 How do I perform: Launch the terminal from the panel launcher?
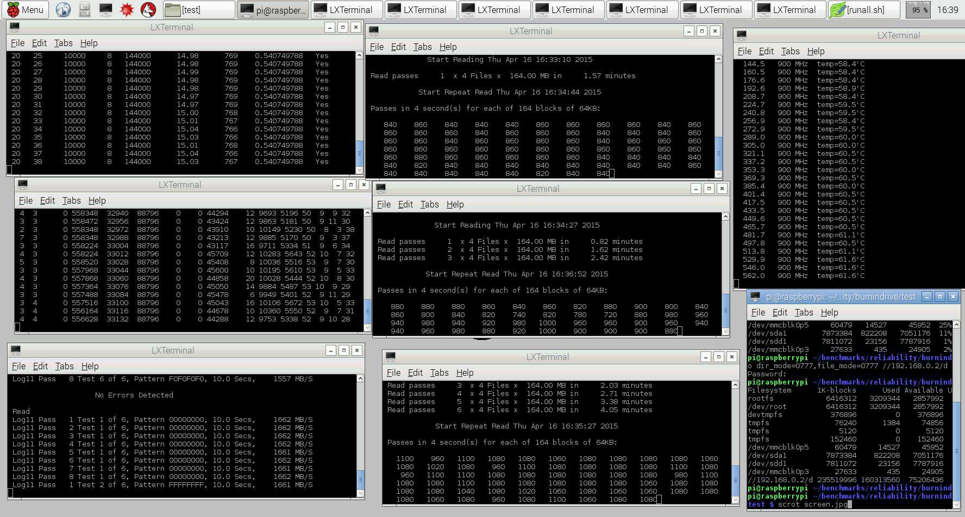105,10
